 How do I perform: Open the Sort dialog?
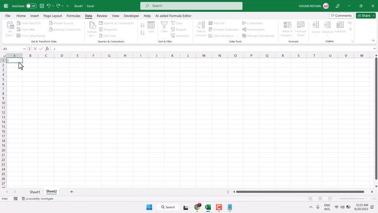(151, 27)
